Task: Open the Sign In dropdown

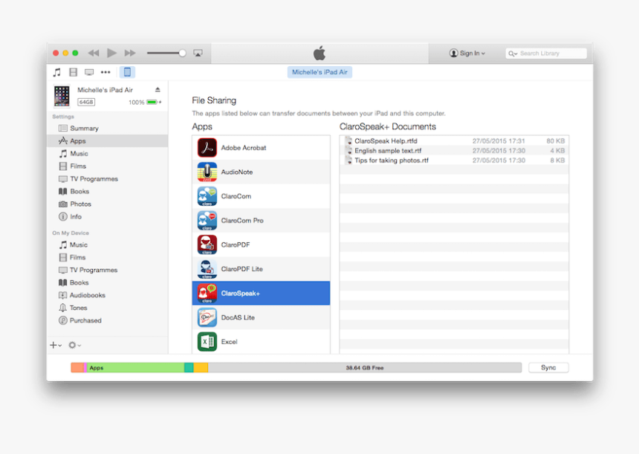Action: click(467, 53)
